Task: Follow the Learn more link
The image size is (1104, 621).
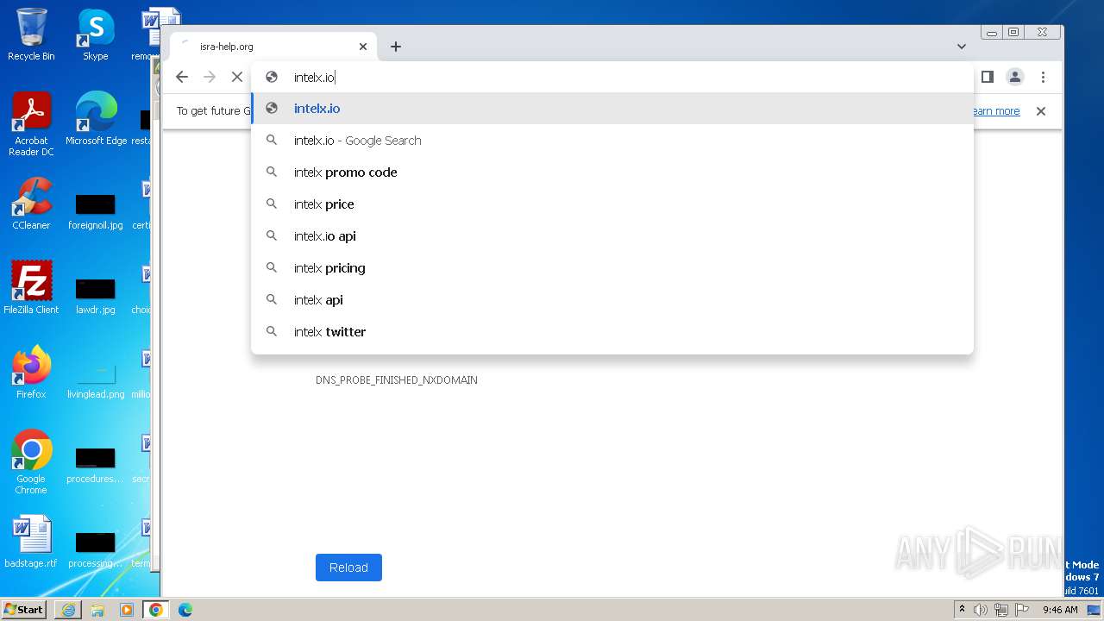Action: pos(995,111)
